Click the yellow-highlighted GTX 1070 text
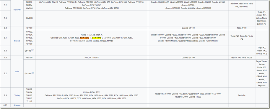270x109 pixels. (x=96, y=38)
